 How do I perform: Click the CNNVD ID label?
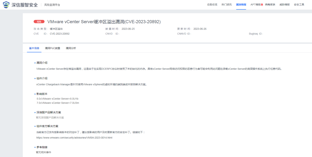(x=184, y=34)
